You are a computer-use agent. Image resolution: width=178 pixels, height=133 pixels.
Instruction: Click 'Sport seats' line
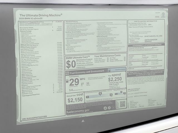[x=25, y=68]
